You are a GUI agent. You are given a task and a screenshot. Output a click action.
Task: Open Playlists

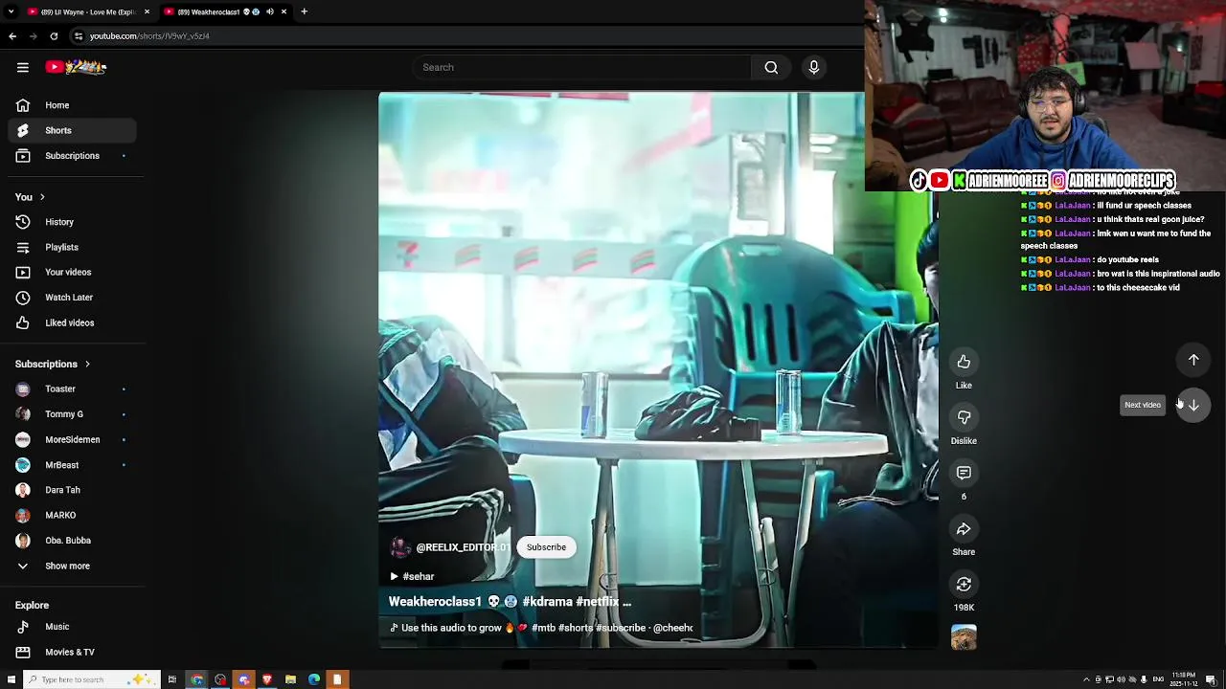(x=73, y=247)
